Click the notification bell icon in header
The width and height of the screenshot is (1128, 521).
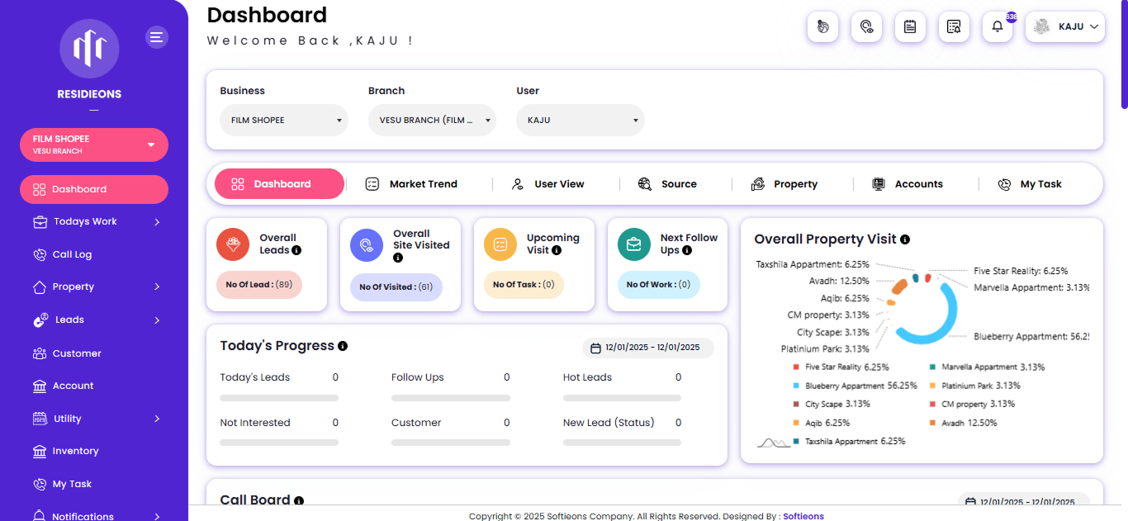click(x=997, y=26)
